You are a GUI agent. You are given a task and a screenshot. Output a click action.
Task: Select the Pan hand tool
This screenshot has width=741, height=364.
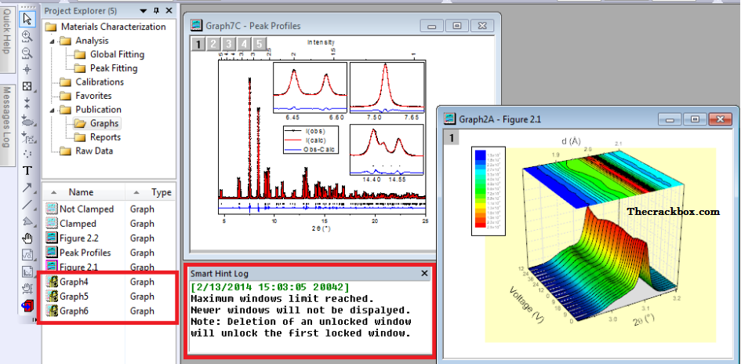[x=27, y=238]
